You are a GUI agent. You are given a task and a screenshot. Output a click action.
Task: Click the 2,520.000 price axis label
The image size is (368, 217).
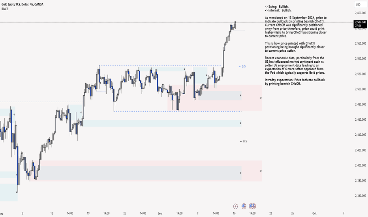(x=360, y=74)
